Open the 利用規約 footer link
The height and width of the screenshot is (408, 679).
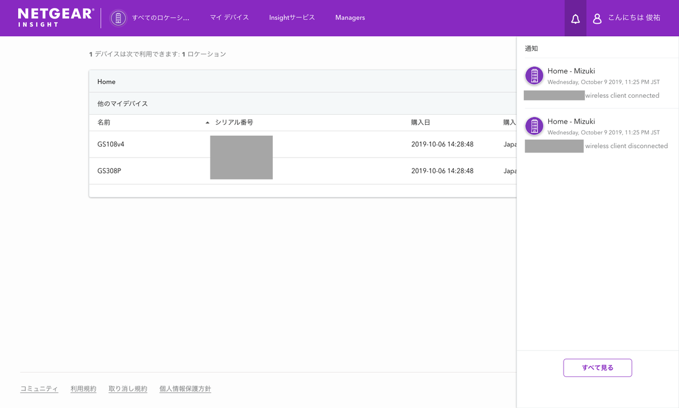tap(83, 389)
